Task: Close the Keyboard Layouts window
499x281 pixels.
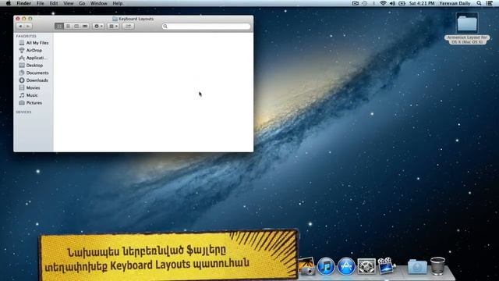Action: pyautogui.click(x=18, y=19)
